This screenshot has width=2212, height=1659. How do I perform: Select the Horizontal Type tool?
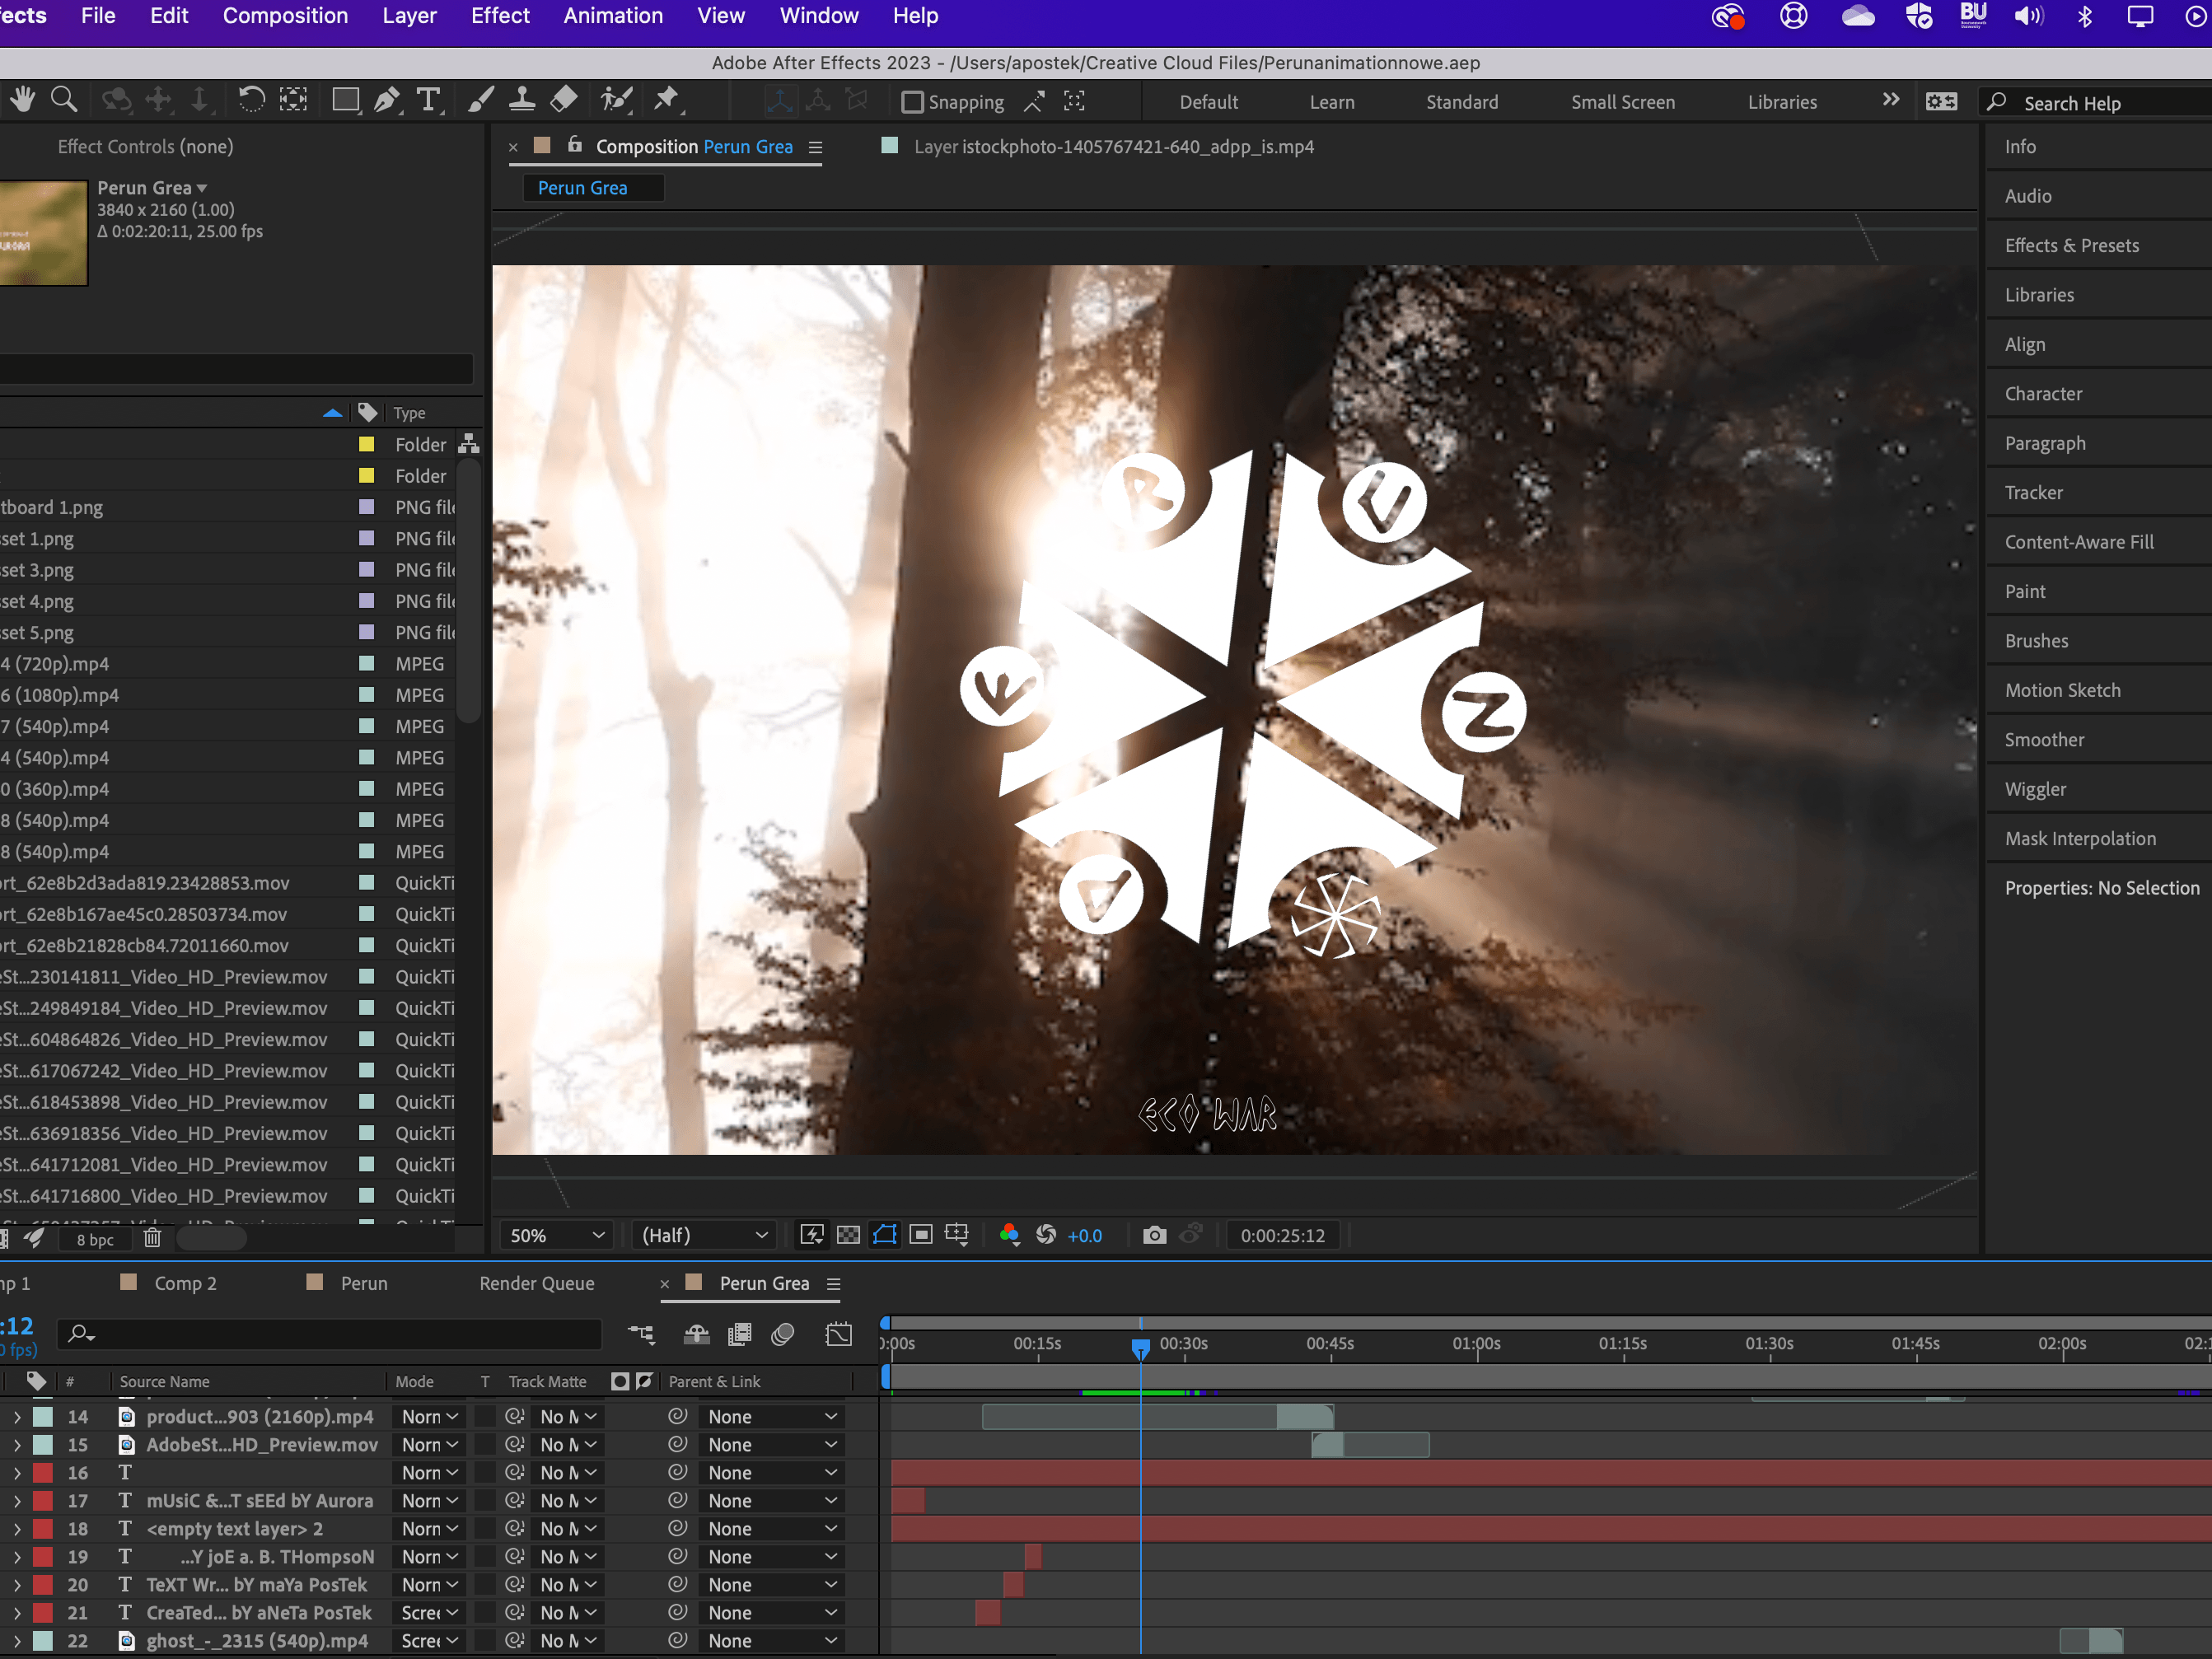(429, 99)
